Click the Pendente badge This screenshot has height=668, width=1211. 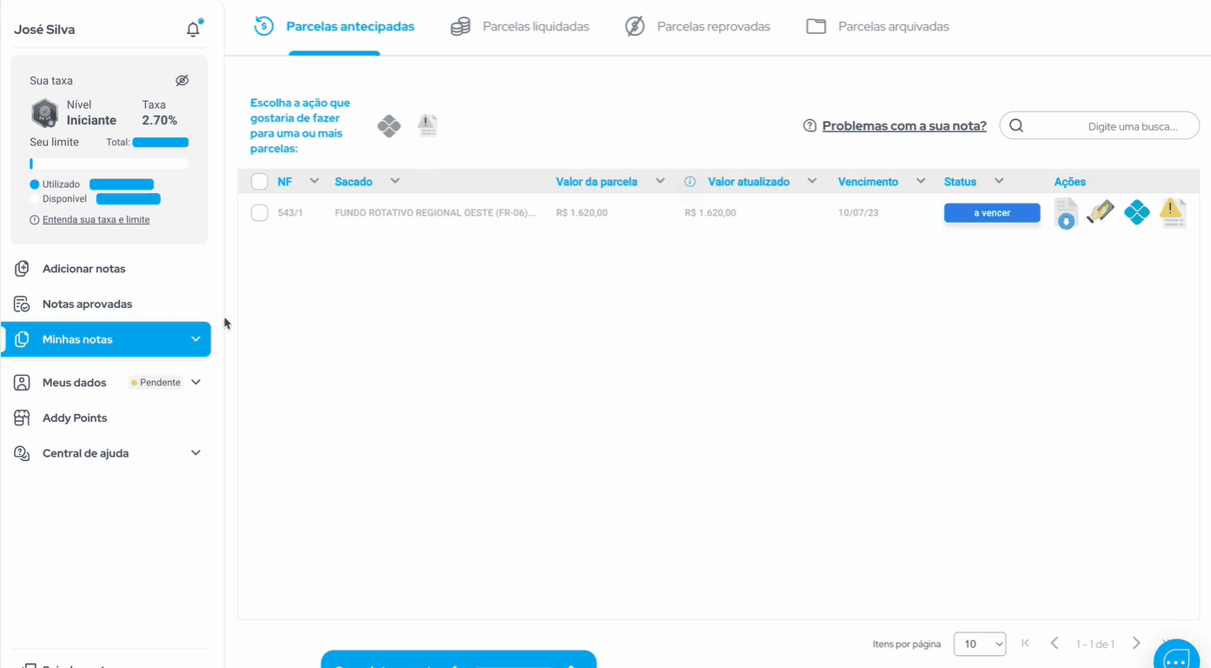click(156, 383)
